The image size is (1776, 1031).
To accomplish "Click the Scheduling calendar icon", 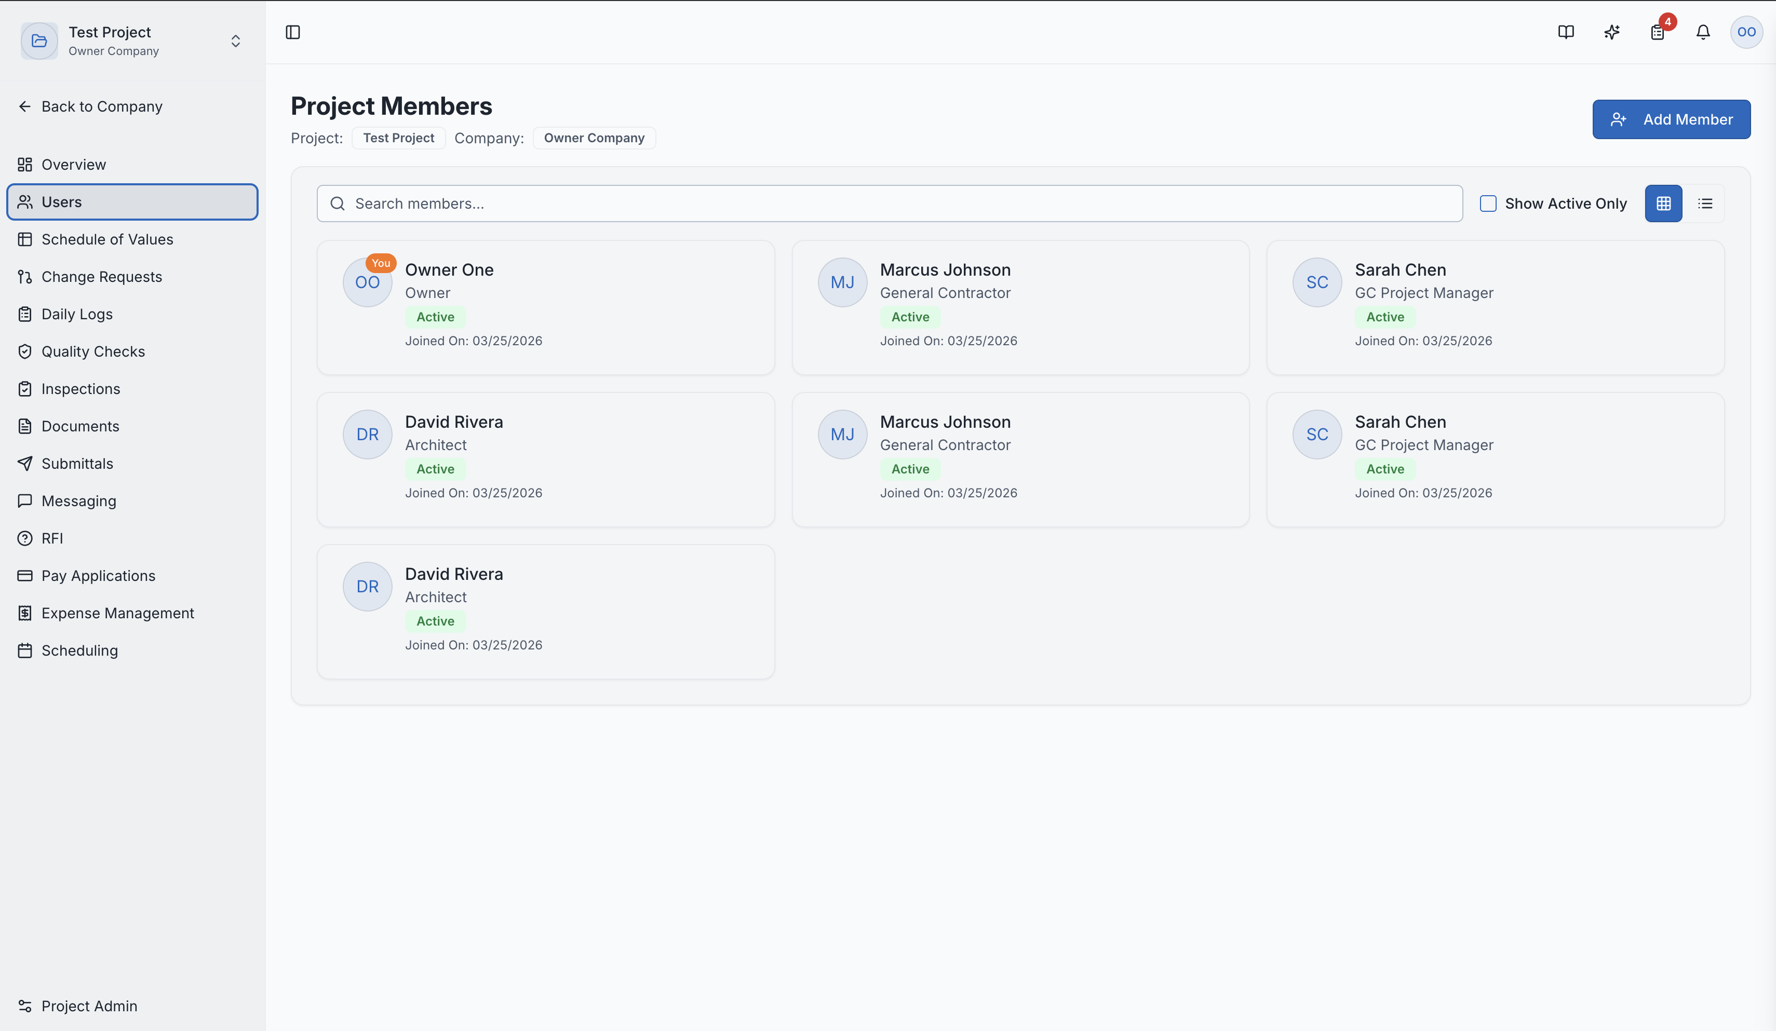I will [25, 650].
